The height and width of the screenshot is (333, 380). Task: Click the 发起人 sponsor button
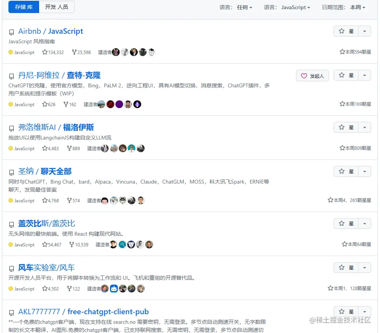[313, 75]
